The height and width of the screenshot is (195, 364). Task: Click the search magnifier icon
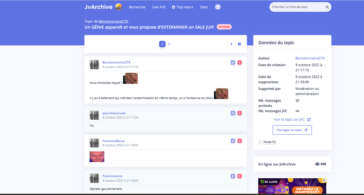(x=327, y=7)
